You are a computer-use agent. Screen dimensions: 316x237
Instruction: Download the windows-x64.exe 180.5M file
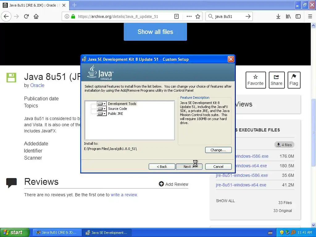(251, 166)
